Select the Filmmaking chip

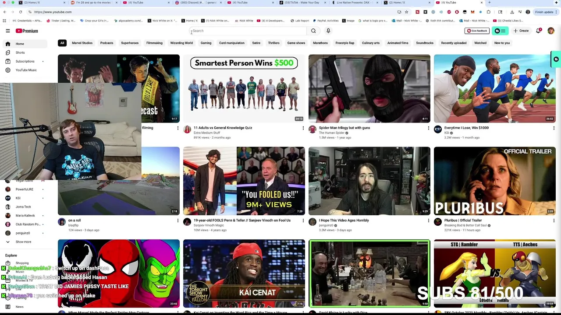coord(154,43)
